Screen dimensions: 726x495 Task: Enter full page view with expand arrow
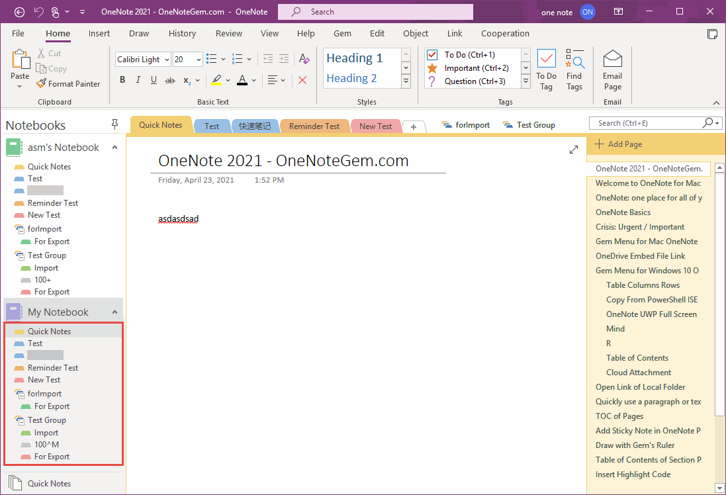click(x=573, y=150)
